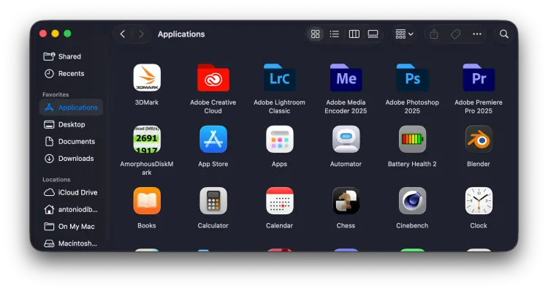Select the Adobe Photoshop 2025 folder

pos(412,78)
